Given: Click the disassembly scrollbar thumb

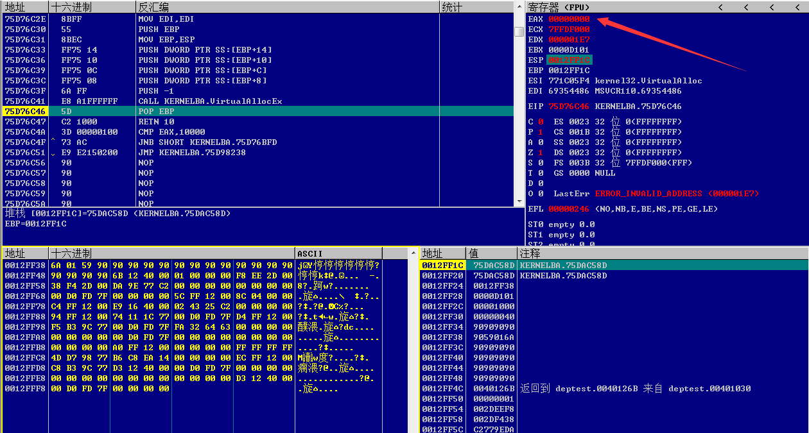Looking at the screenshot, I should 519,32.
